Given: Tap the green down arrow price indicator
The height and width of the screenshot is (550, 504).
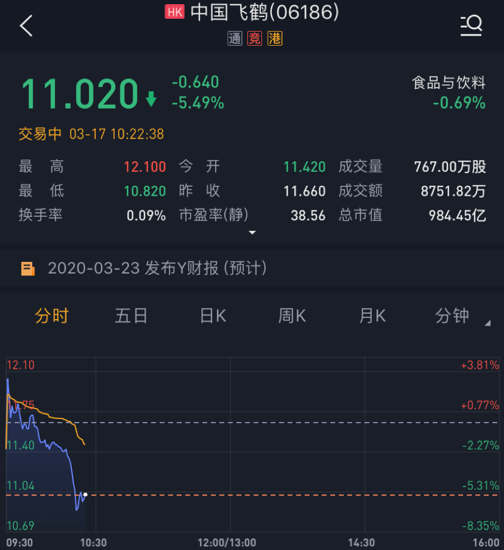Looking at the screenshot, I should point(151,99).
